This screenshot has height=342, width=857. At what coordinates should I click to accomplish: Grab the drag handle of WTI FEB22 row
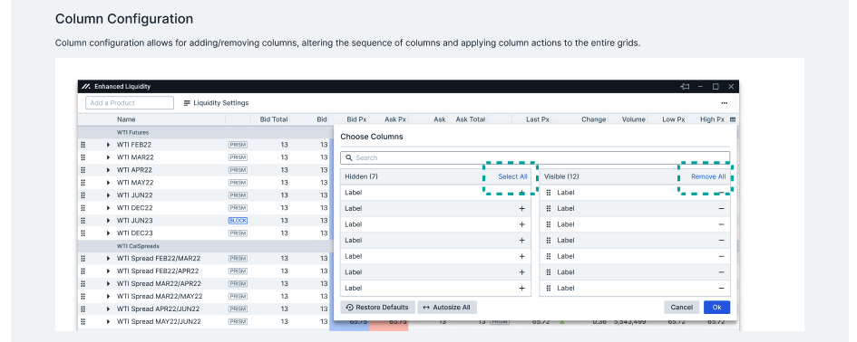[x=83, y=145]
